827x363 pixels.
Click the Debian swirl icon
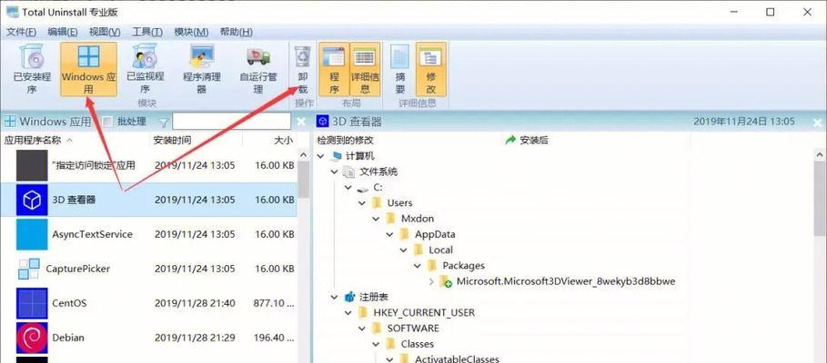coord(32,338)
